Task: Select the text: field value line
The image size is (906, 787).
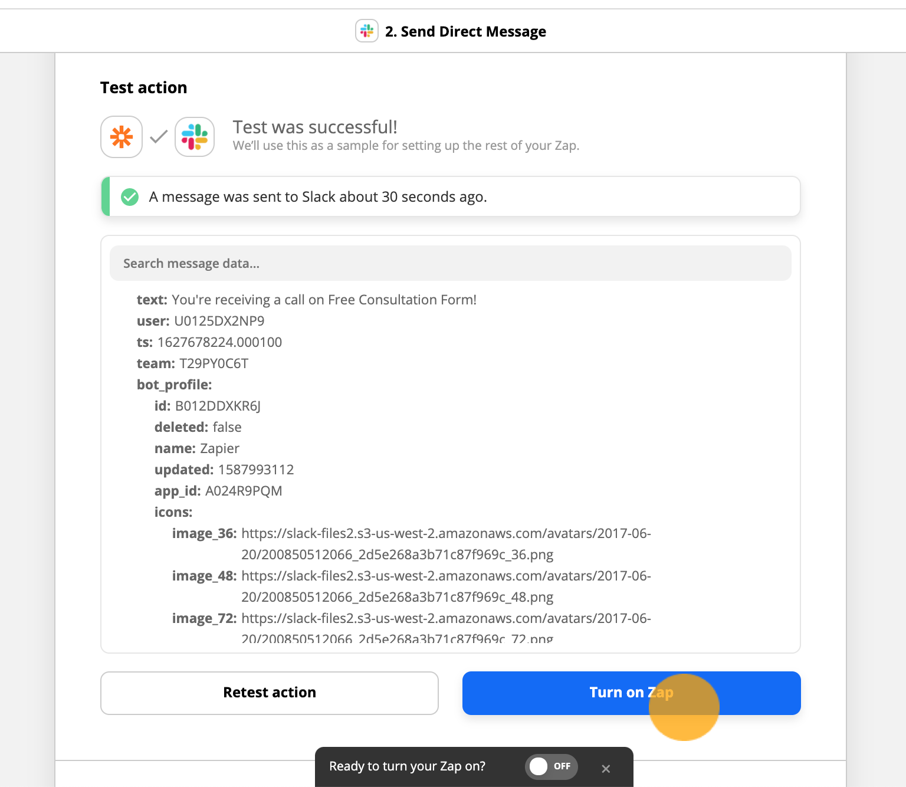Action: click(307, 300)
